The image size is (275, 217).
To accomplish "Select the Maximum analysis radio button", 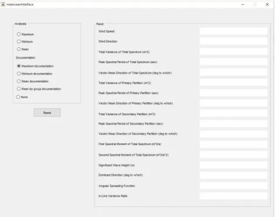I will (19, 35).
